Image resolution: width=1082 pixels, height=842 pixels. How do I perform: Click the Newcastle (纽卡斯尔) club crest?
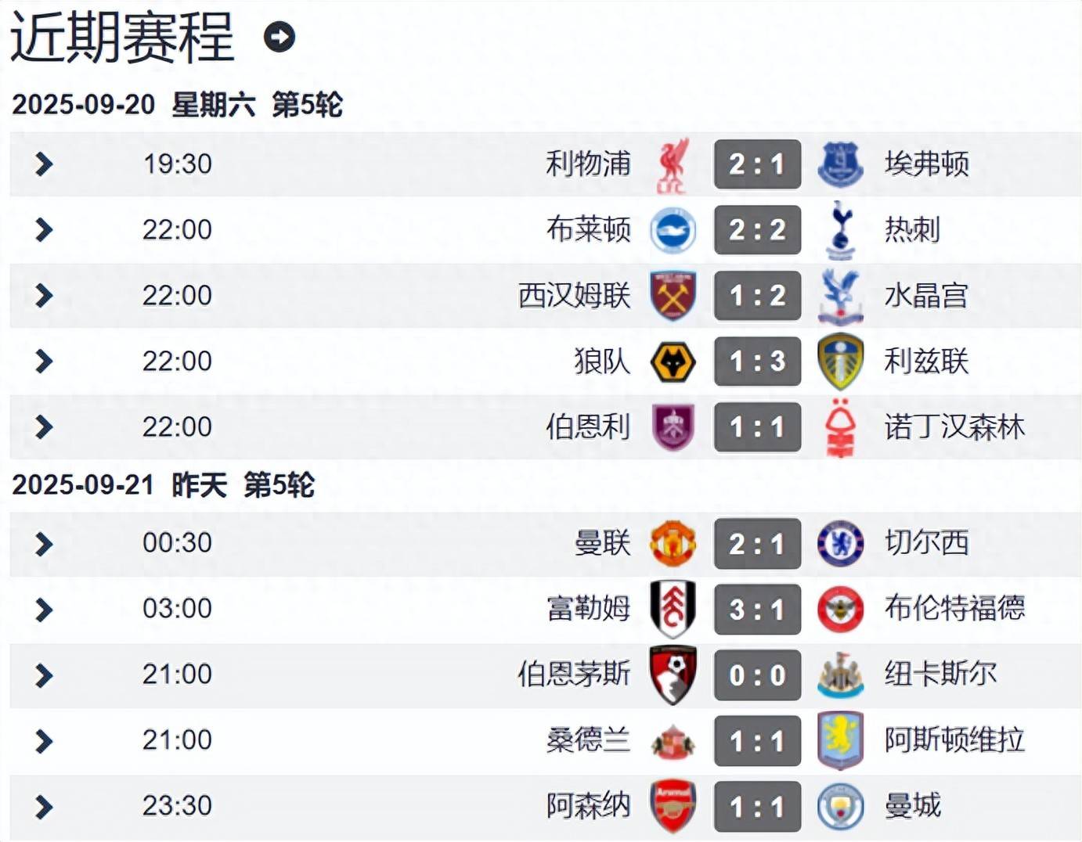[x=840, y=675]
